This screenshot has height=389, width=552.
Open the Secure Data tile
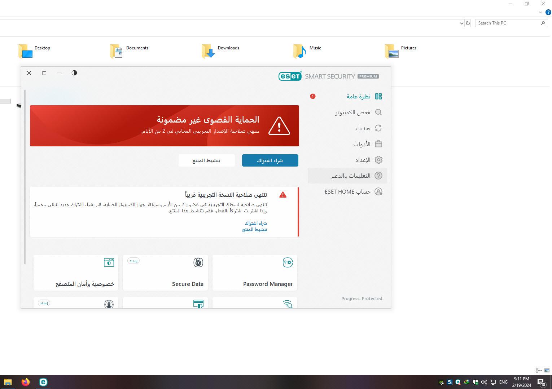(x=165, y=273)
